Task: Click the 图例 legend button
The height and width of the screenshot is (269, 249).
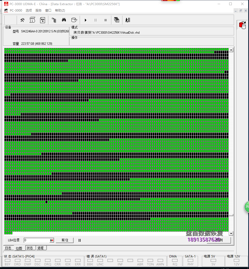Action: (219, 240)
